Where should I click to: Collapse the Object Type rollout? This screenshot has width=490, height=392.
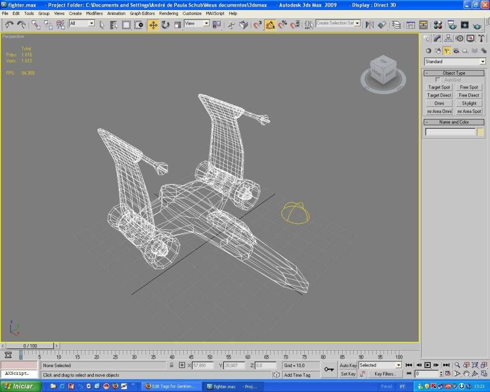point(454,73)
